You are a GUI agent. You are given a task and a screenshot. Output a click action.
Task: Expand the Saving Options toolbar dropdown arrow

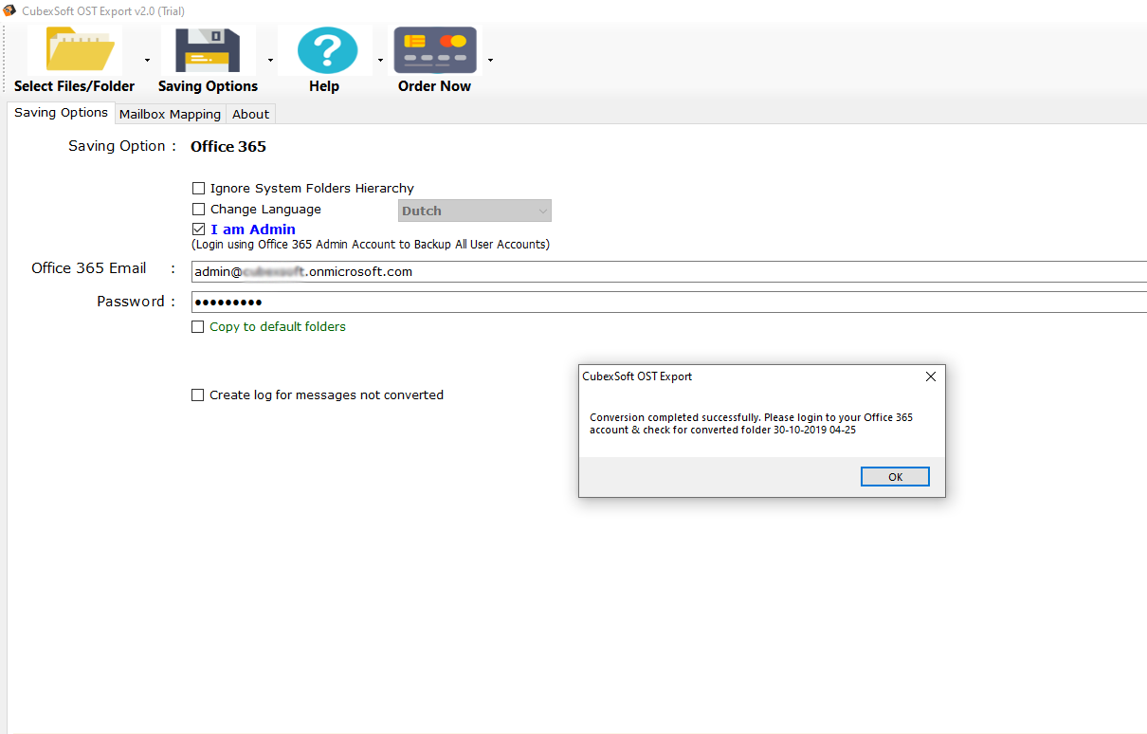pyautogui.click(x=270, y=61)
